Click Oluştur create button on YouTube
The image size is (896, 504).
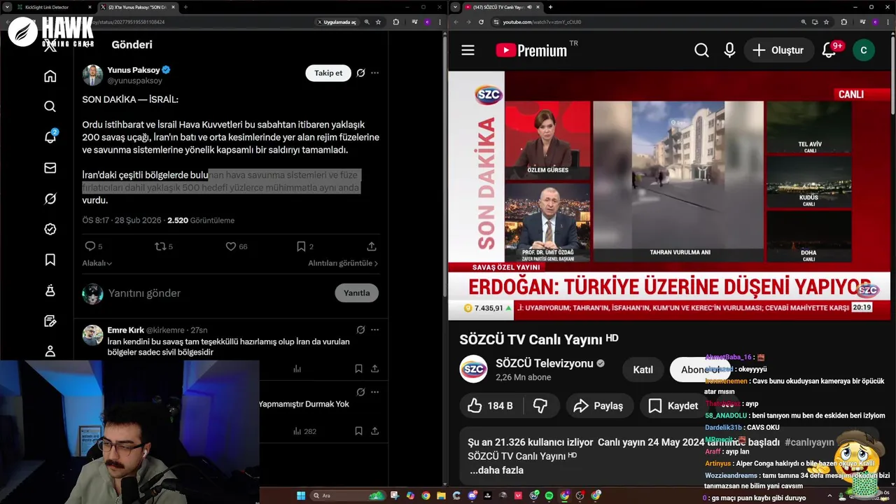click(778, 50)
